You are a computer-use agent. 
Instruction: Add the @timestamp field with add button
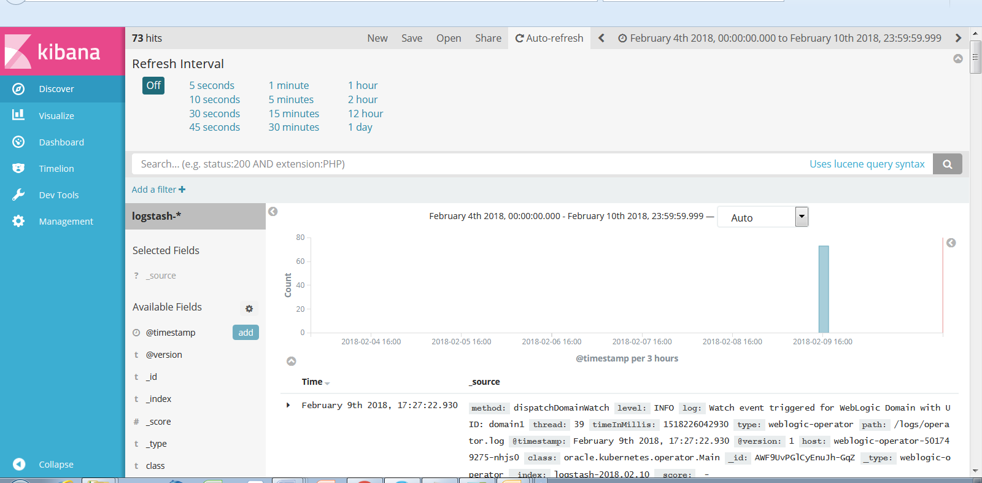tap(245, 332)
